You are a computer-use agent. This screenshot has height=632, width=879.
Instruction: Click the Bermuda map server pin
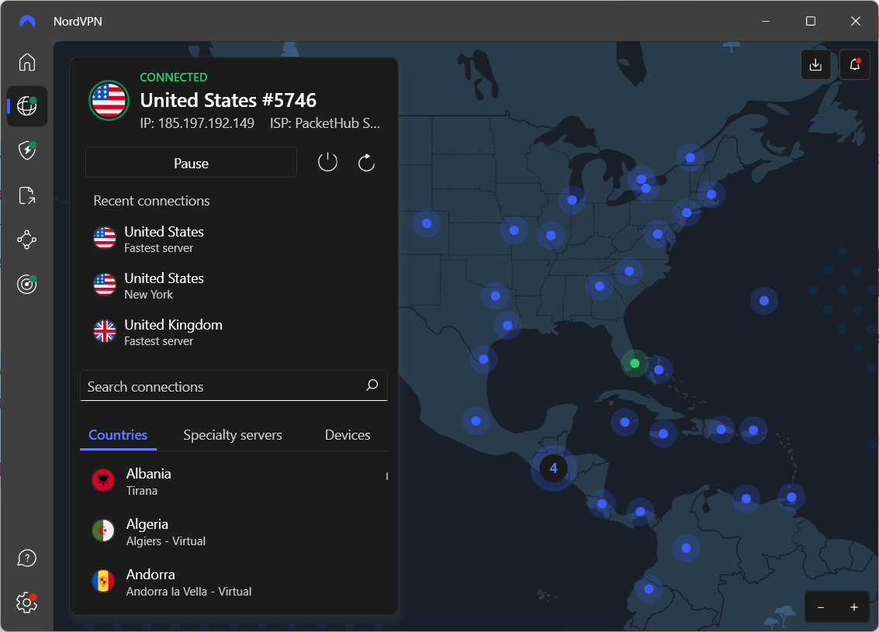(763, 301)
